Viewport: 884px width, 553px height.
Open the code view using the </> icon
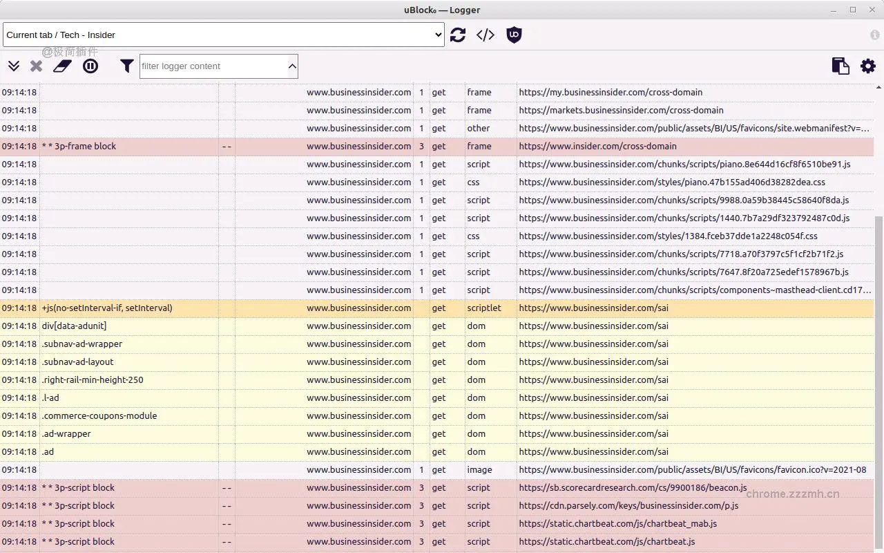[x=485, y=35]
